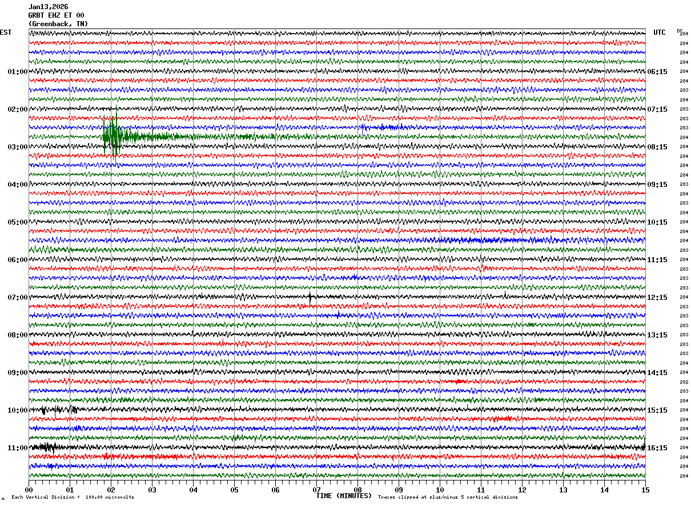Click the 13:15 UTC row label
This screenshot has height=505, width=691.
[657, 335]
